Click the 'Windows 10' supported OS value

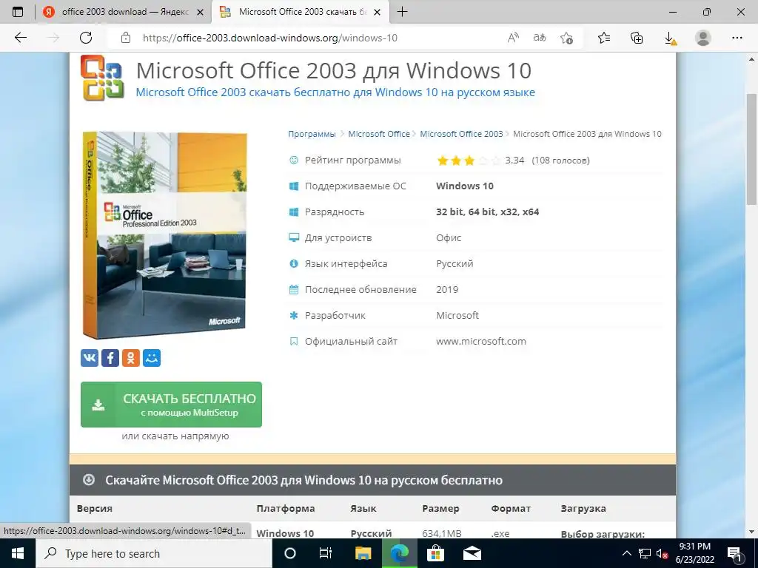pos(465,186)
